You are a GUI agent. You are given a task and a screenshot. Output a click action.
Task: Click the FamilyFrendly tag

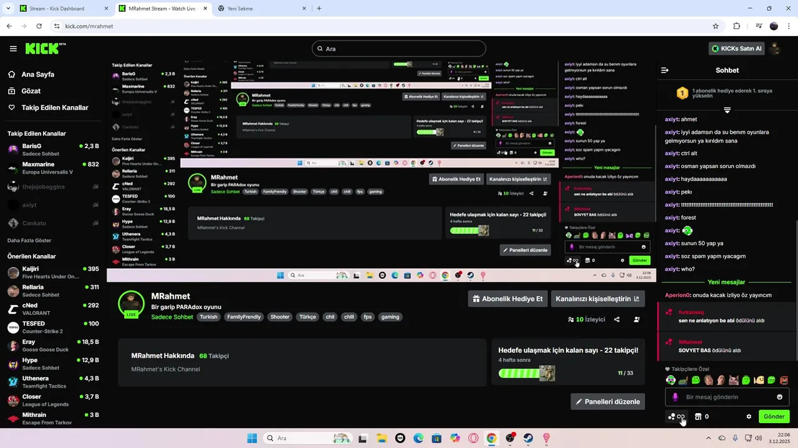point(244,317)
